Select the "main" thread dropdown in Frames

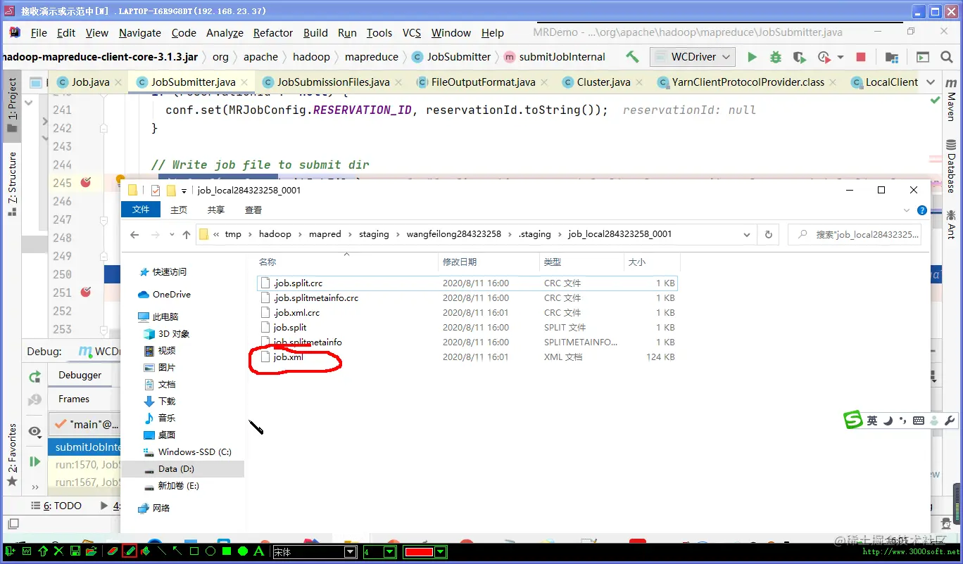click(86, 425)
